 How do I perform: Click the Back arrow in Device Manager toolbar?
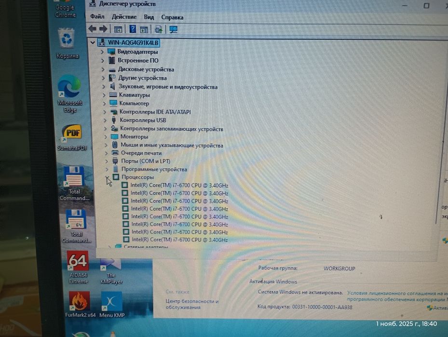92,28
